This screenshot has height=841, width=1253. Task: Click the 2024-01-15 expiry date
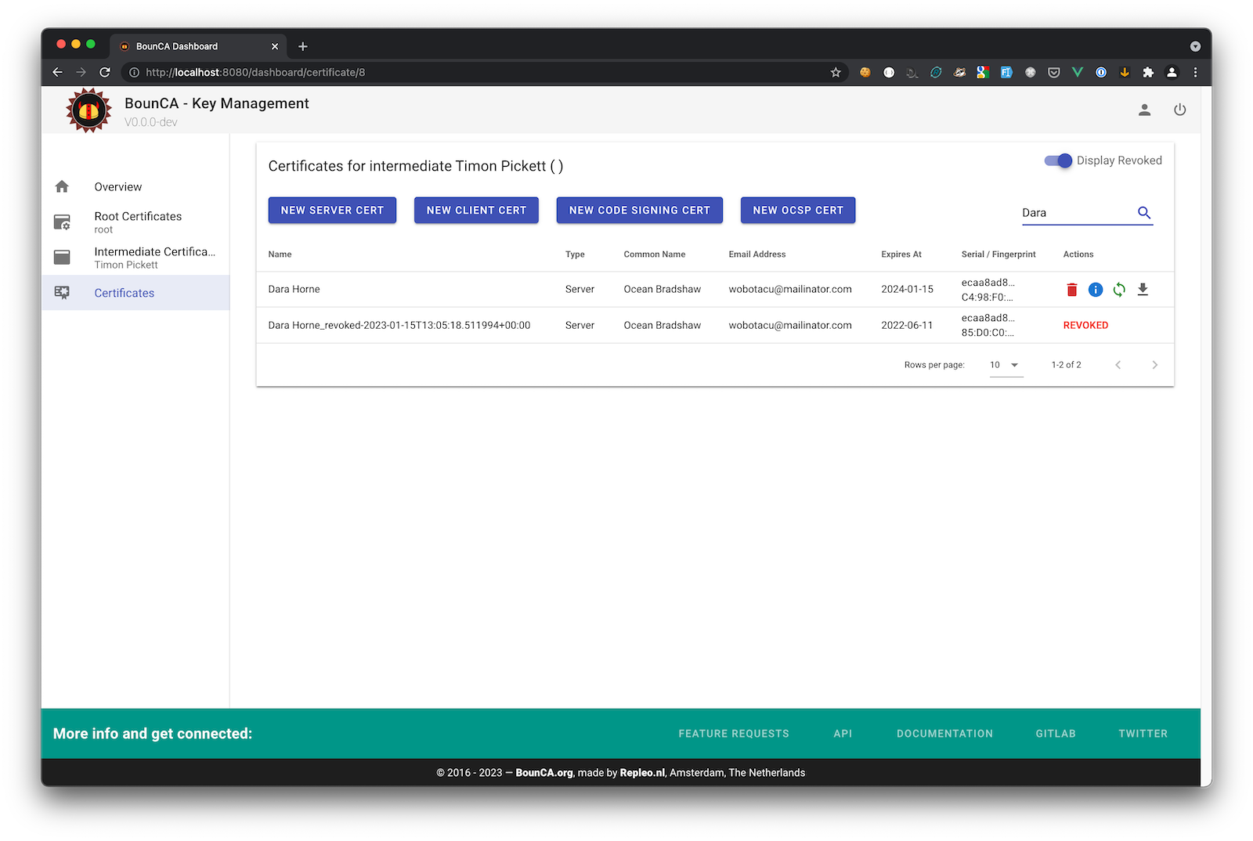click(x=907, y=289)
